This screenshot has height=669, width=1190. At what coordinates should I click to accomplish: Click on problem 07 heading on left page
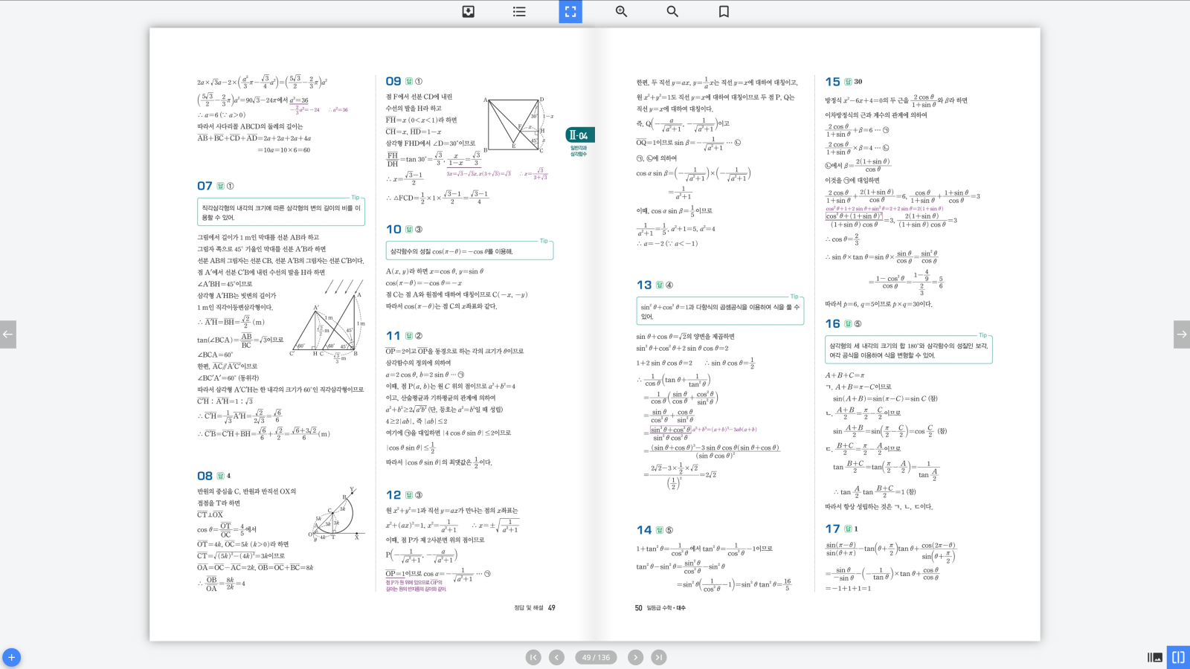coord(205,186)
